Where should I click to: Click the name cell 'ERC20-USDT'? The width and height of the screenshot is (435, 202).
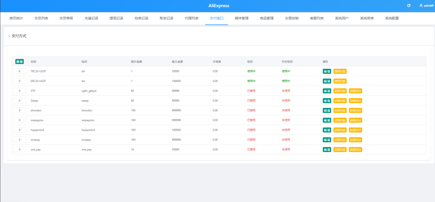click(x=38, y=81)
